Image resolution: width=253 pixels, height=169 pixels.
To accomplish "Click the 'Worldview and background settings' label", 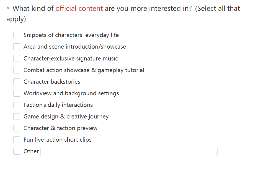I will tap(71, 93).
